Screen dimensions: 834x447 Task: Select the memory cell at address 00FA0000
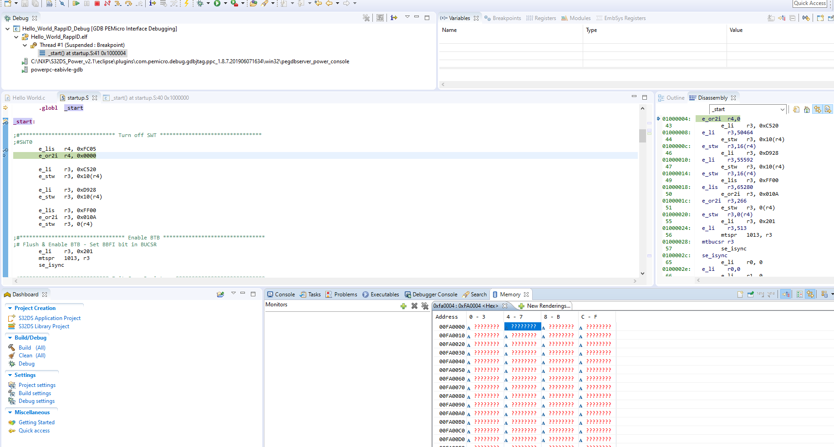[x=486, y=326]
